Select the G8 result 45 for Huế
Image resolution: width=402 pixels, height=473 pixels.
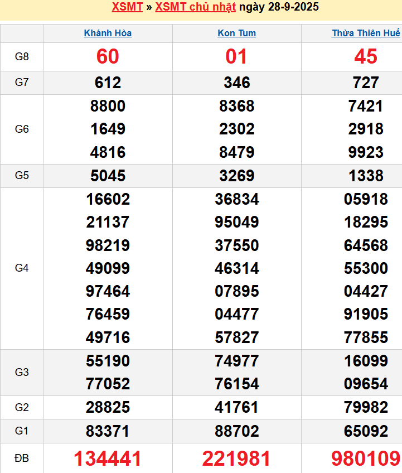tap(366, 56)
